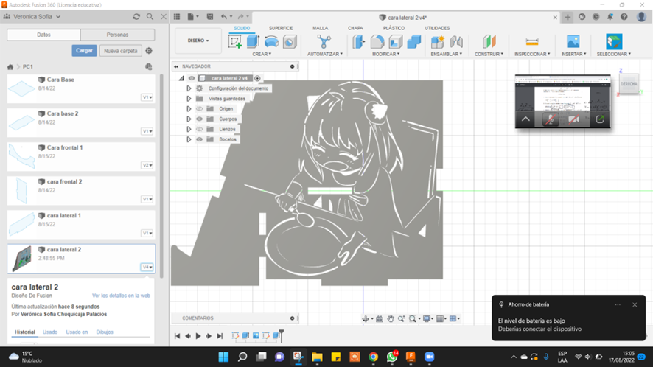653x367 pixels.
Task: Open the File menu icon
Action: coord(190,17)
